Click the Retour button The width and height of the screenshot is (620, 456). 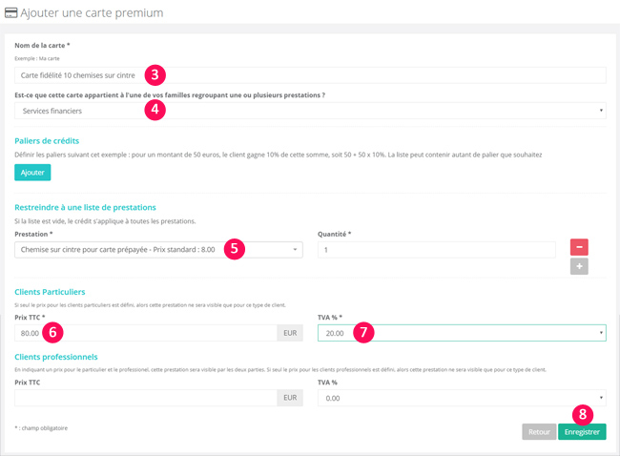(539, 432)
